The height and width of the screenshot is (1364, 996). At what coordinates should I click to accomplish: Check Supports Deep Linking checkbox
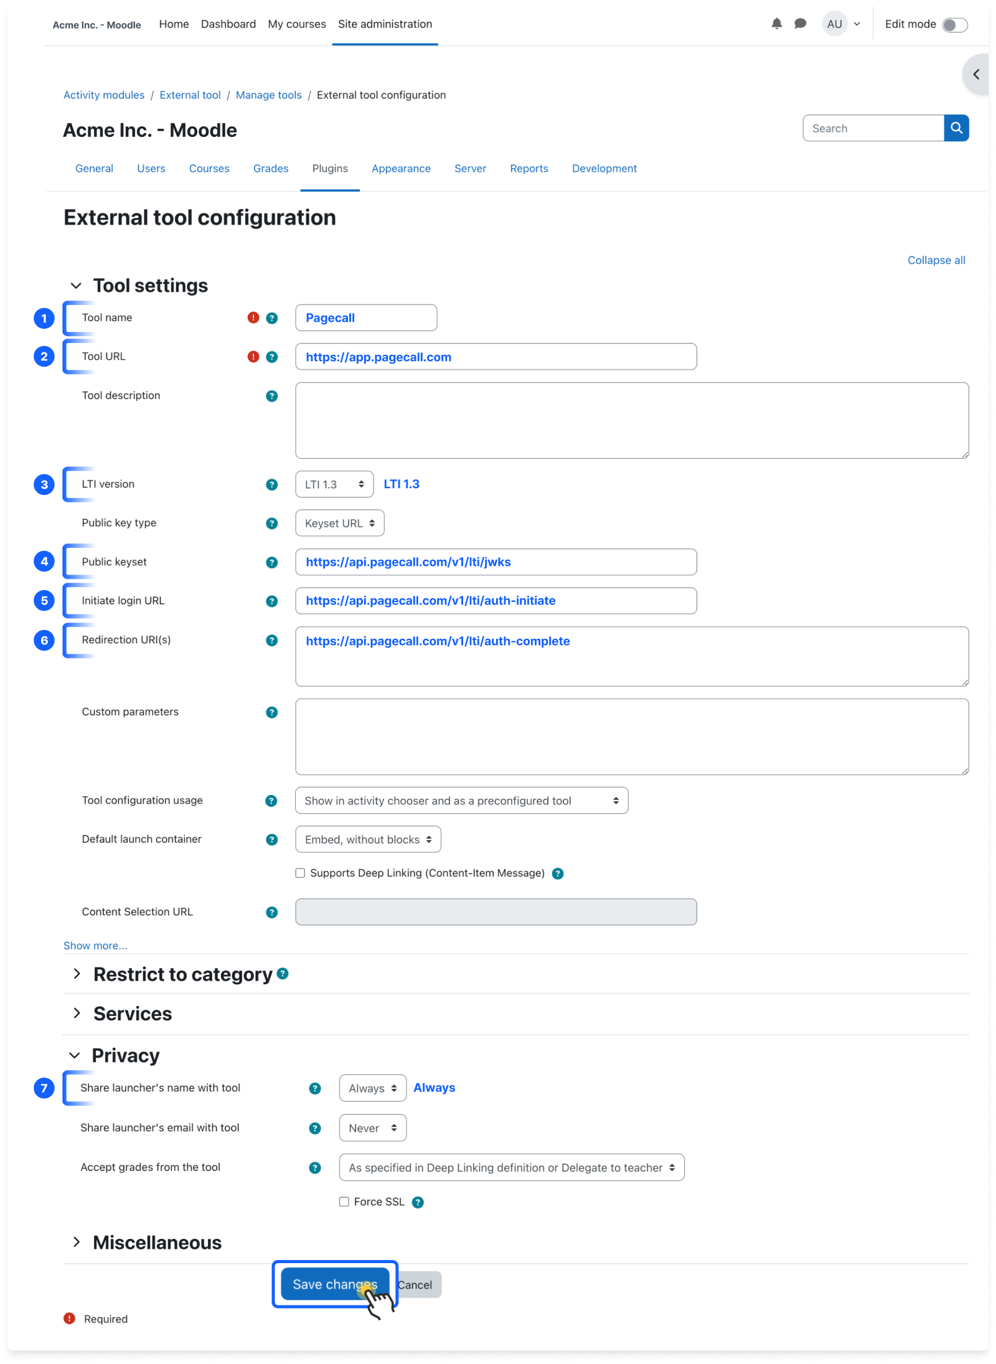tap(300, 873)
